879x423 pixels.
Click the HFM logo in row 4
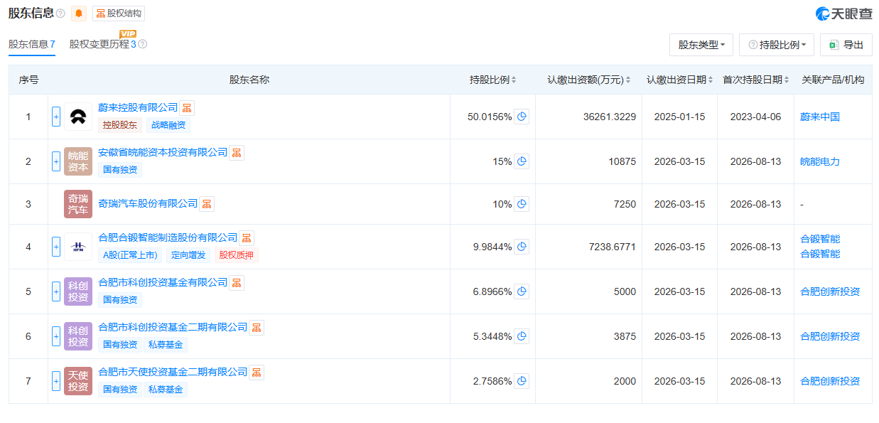click(x=78, y=247)
